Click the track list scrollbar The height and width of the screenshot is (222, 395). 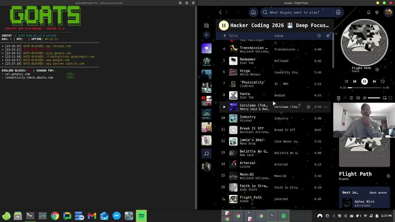tap(333, 54)
